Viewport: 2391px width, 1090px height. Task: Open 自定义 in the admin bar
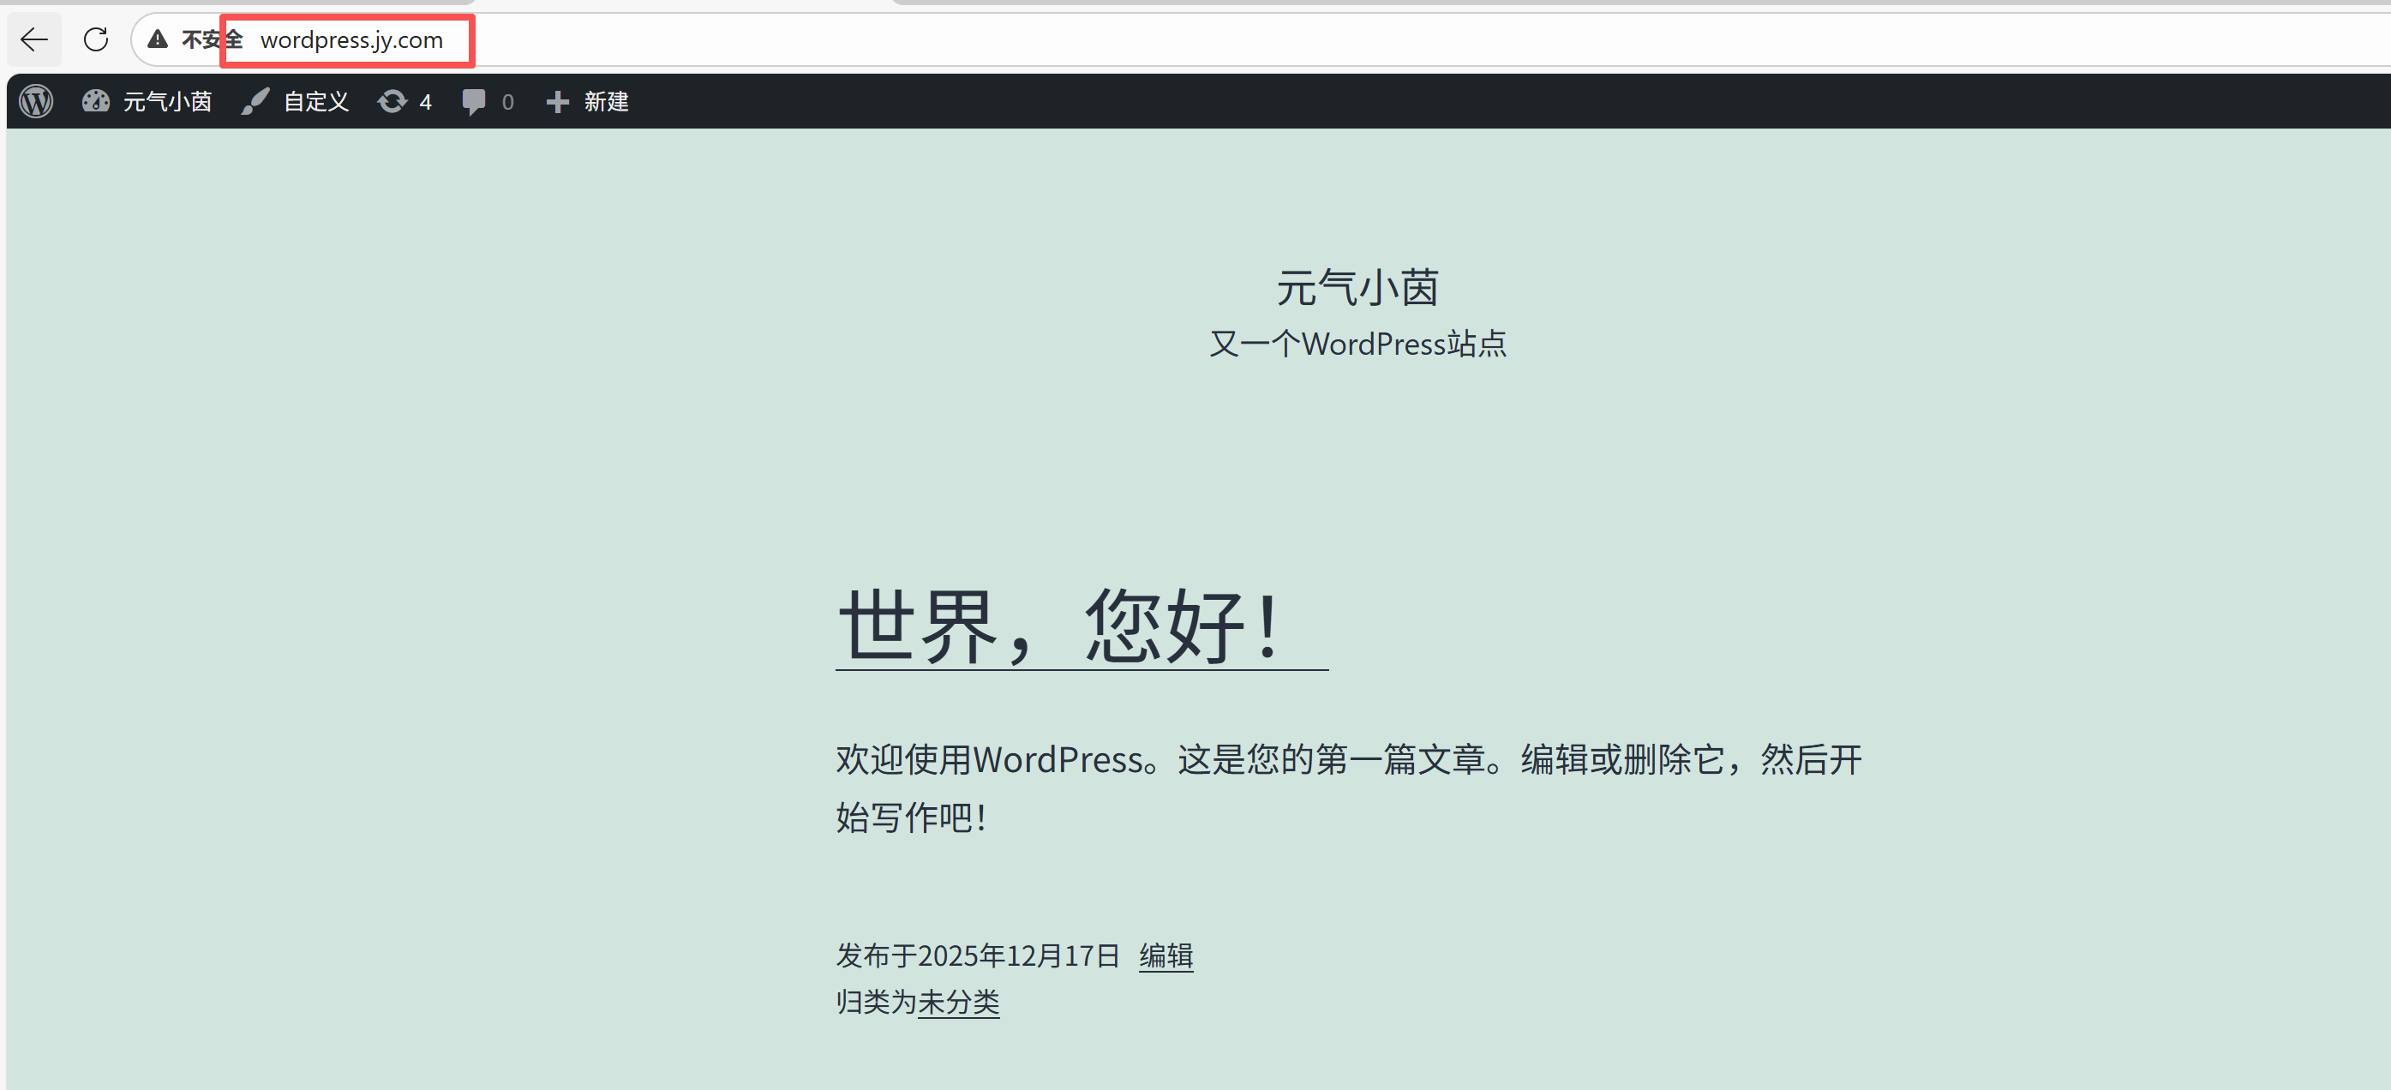pos(315,101)
